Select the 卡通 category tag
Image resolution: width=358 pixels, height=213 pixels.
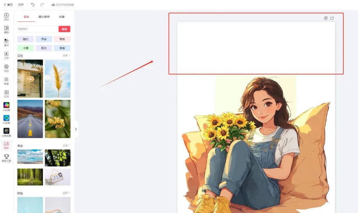[26, 48]
